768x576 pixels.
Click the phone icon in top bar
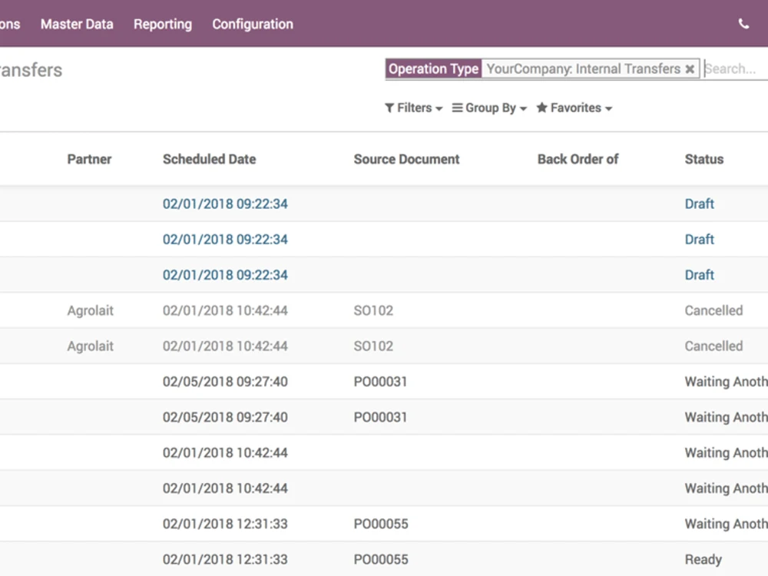(x=743, y=24)
